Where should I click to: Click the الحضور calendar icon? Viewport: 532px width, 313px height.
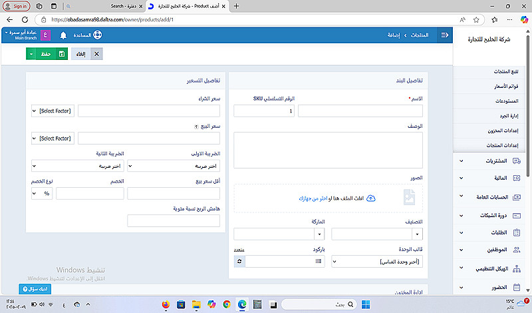(x=517, y=288)
